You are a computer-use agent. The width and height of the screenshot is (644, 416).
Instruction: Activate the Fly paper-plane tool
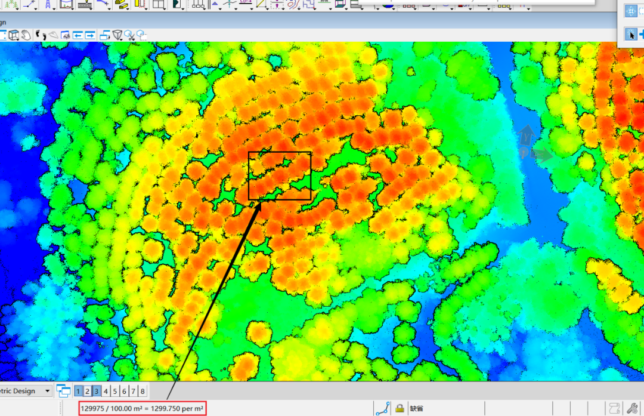point(54,35)
